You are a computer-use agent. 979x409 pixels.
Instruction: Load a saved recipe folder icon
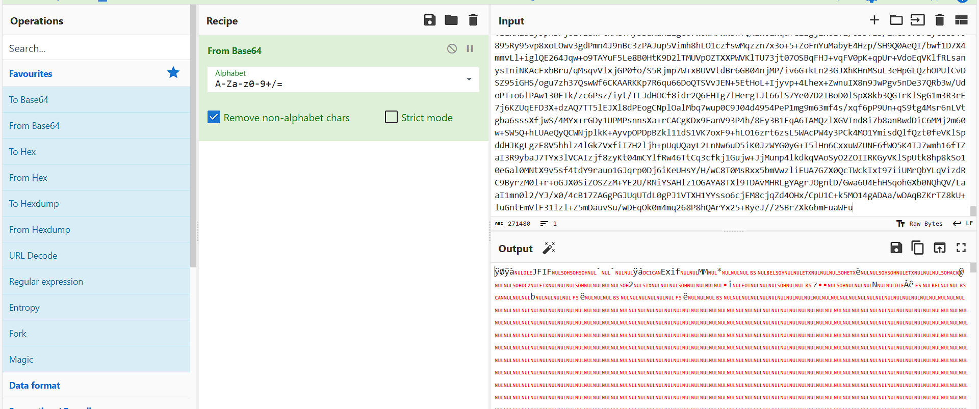[451, 20]
